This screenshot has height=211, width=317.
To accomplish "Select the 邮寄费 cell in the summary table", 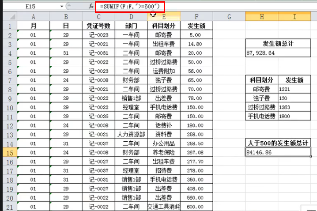I will click(x=262, y=89).
